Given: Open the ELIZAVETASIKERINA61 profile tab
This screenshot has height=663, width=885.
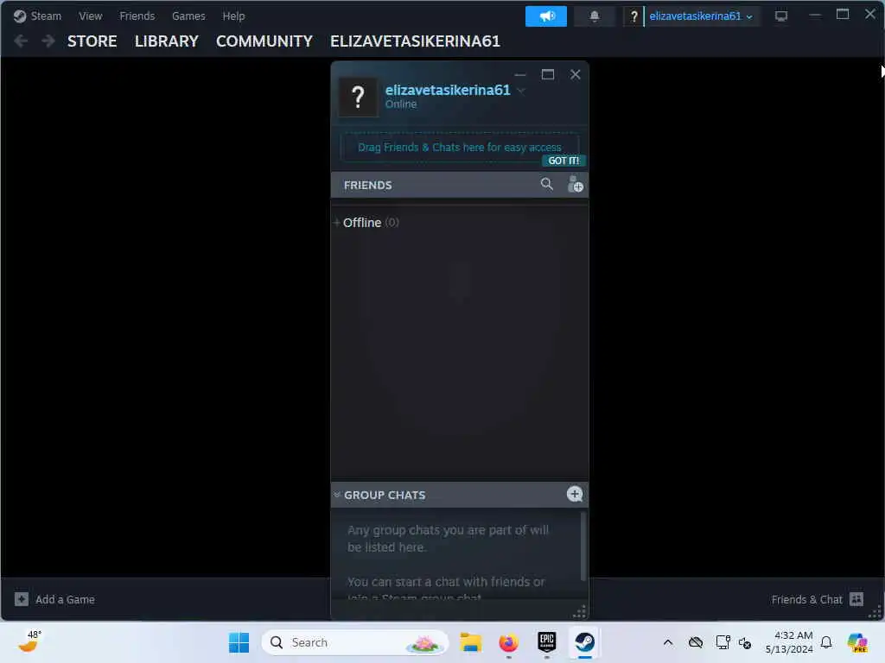Looking at the screenshot, I should (415, 41).
